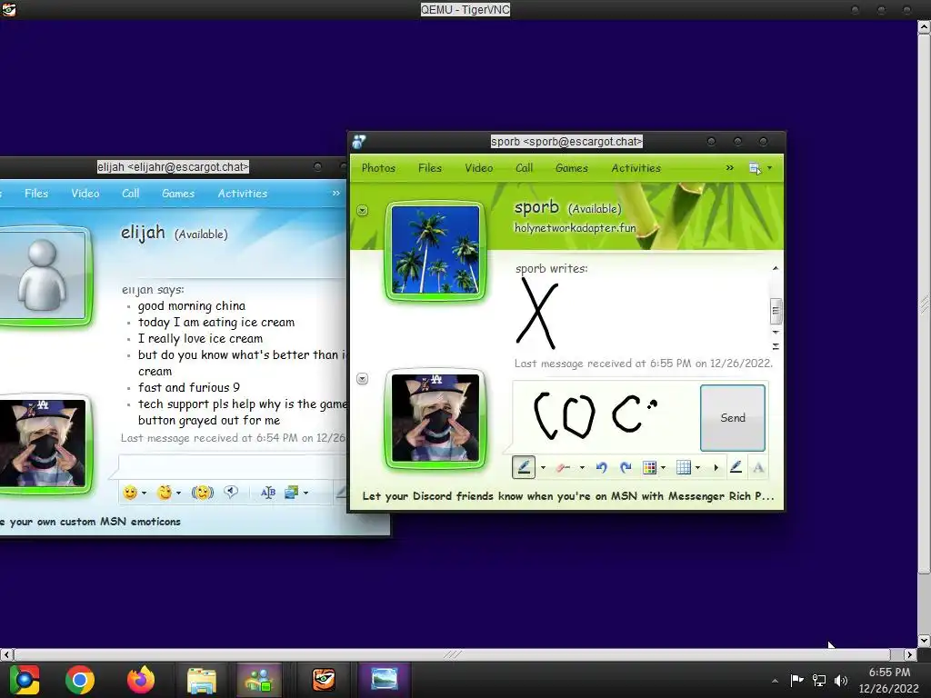931x698 pixels.
Task: Open eraser size dropdown arrow
Action: coord(582,468)
